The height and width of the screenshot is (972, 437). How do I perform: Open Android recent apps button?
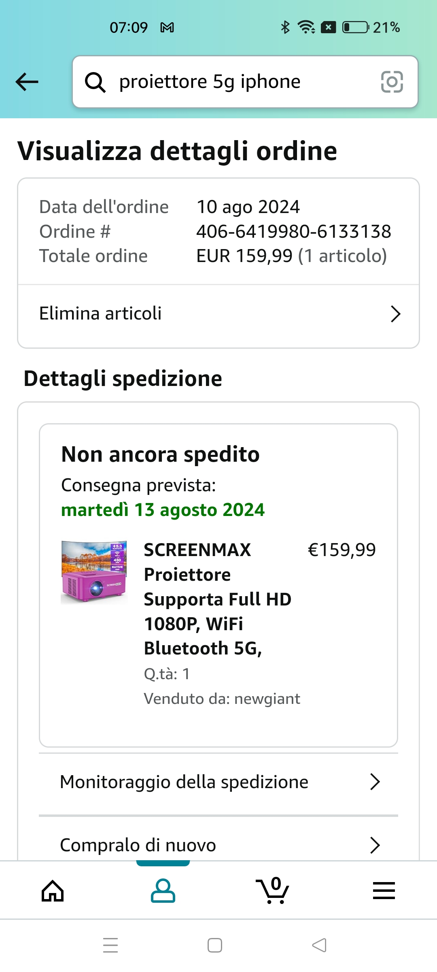pos(110,945)
